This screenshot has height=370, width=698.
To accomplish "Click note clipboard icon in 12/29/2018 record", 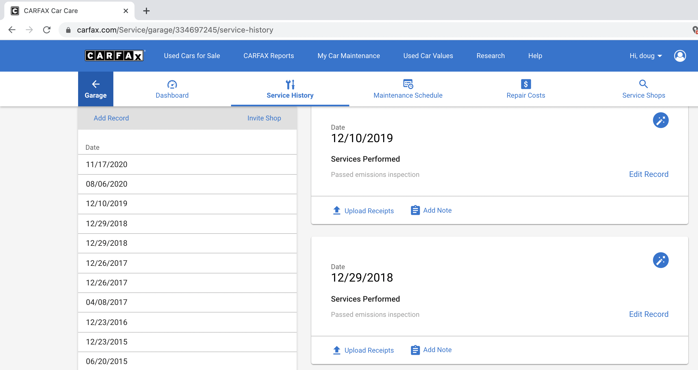I will coord(415,350).
